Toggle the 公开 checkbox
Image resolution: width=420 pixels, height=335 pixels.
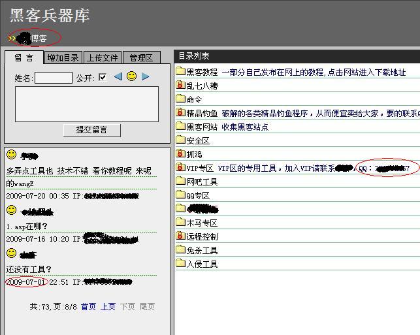[103, 78]
